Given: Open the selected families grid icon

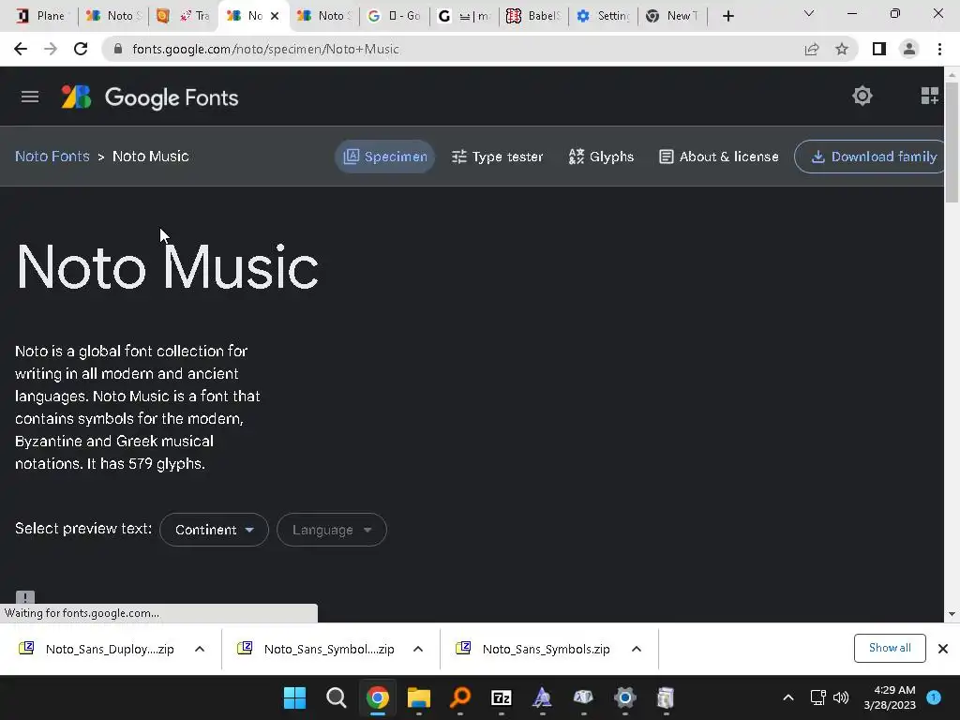Looking at the screenshot, I should 929,97.
